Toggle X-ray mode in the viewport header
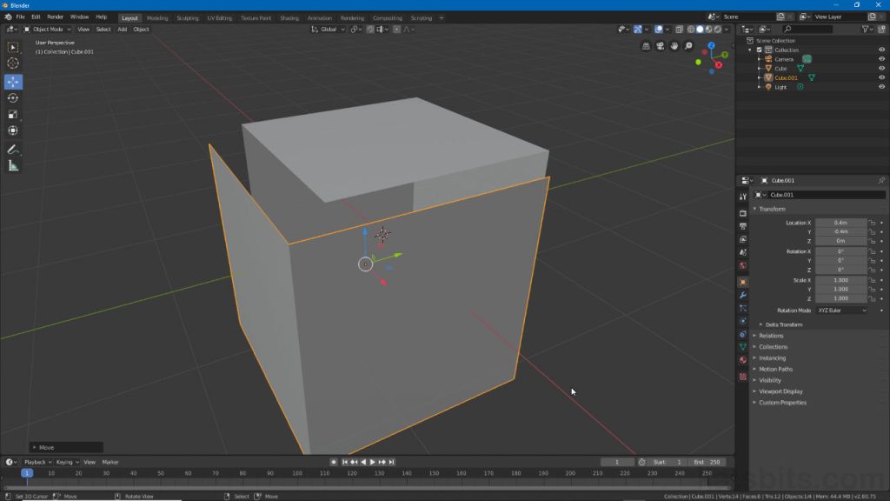The width and height of the screenshot is (890, 501). 679,29
